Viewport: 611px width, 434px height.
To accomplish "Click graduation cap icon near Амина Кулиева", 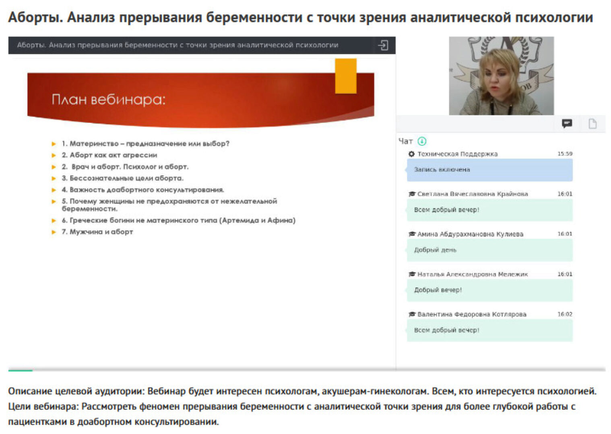I will 412,234.
